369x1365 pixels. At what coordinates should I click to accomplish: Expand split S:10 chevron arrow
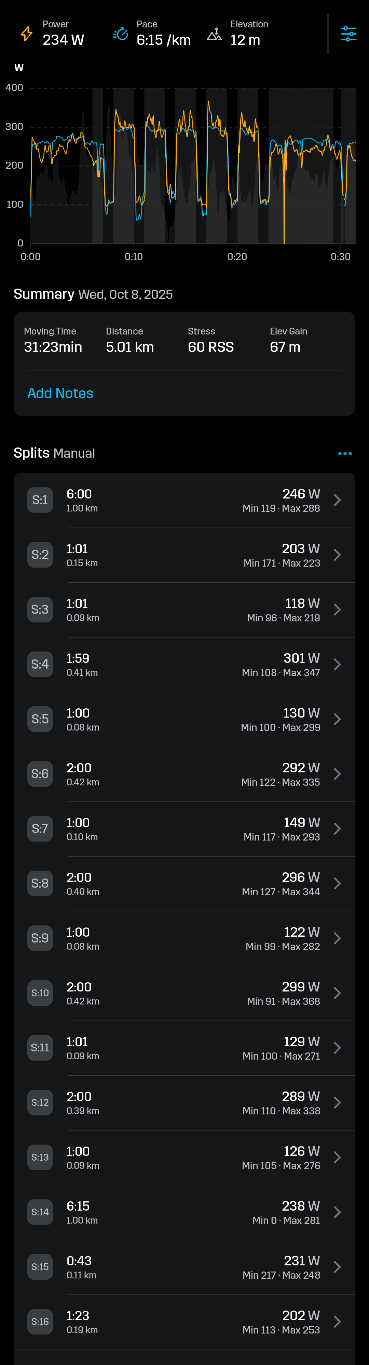click(x=337, y=993)
